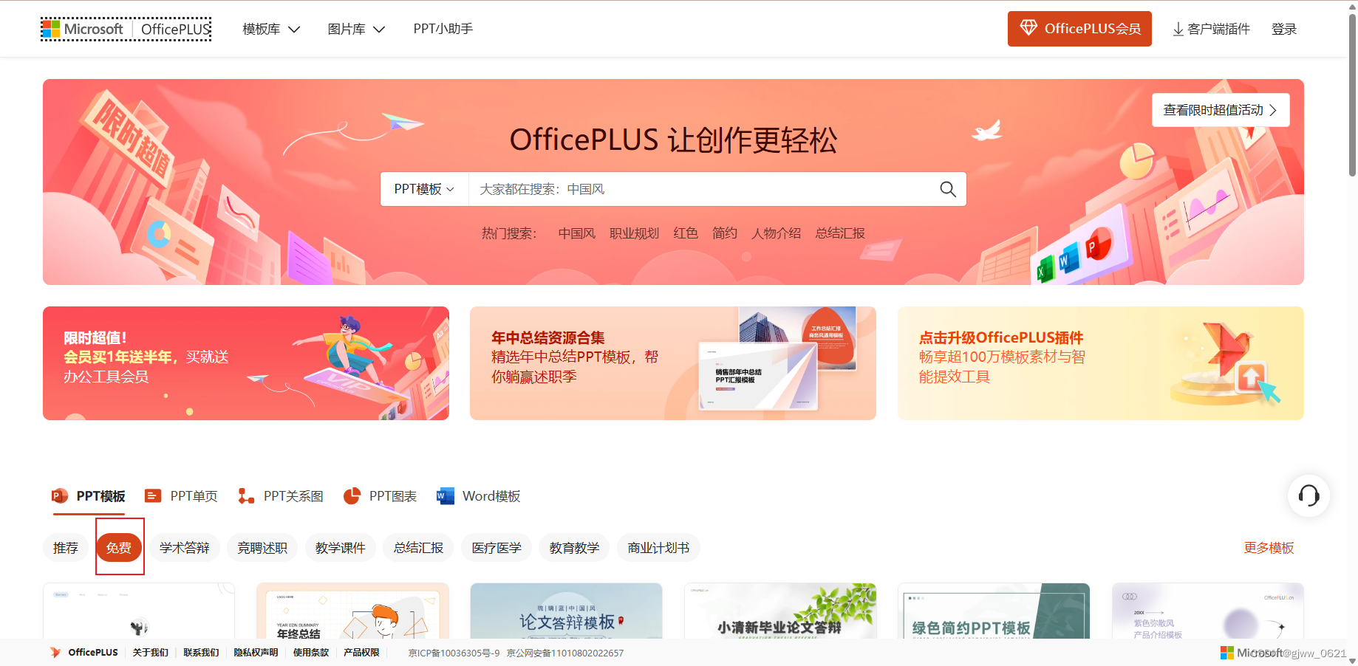Screen dimensions: 1358x666
Task: Select the PPT图表 pie chart icon
Action: pos(352,495)
